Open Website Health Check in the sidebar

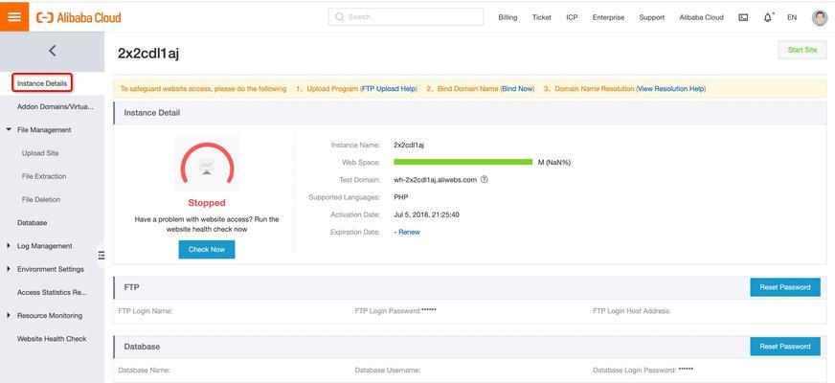[x=52, y=339]
